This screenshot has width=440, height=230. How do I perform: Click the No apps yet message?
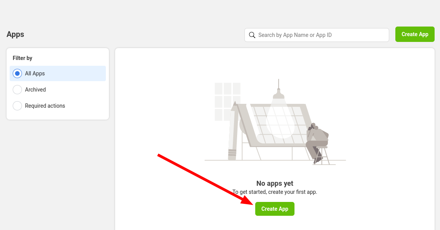coord(275,183)
